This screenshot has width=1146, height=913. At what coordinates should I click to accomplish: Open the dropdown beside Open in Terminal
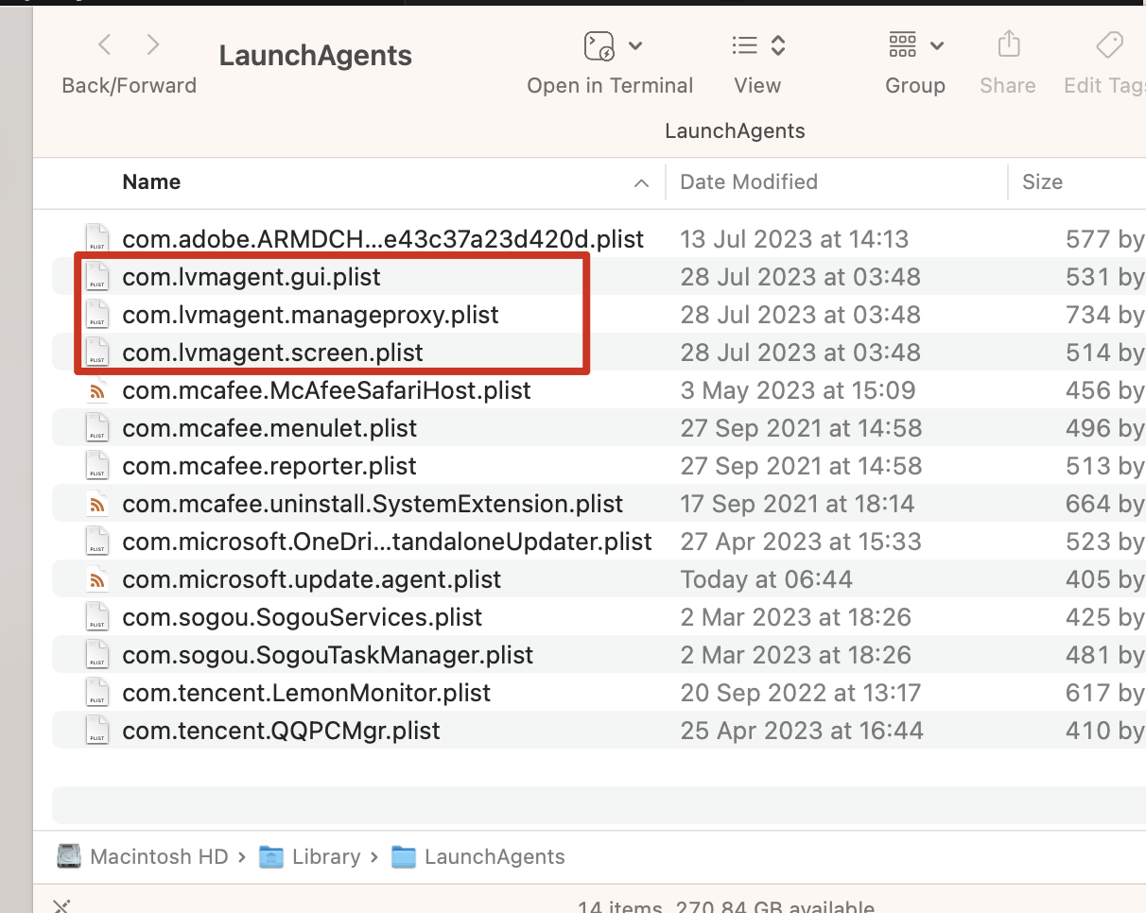635,45
